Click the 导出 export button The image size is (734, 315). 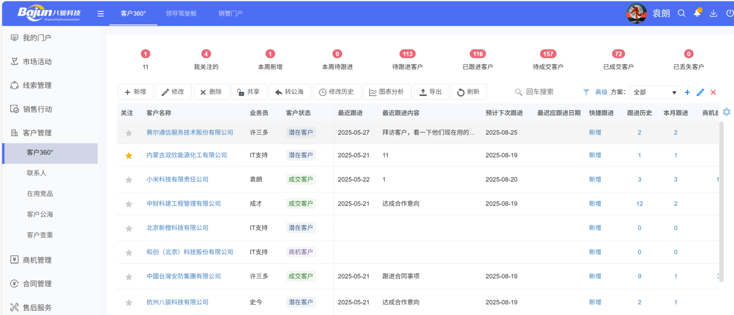coord(431,92)
